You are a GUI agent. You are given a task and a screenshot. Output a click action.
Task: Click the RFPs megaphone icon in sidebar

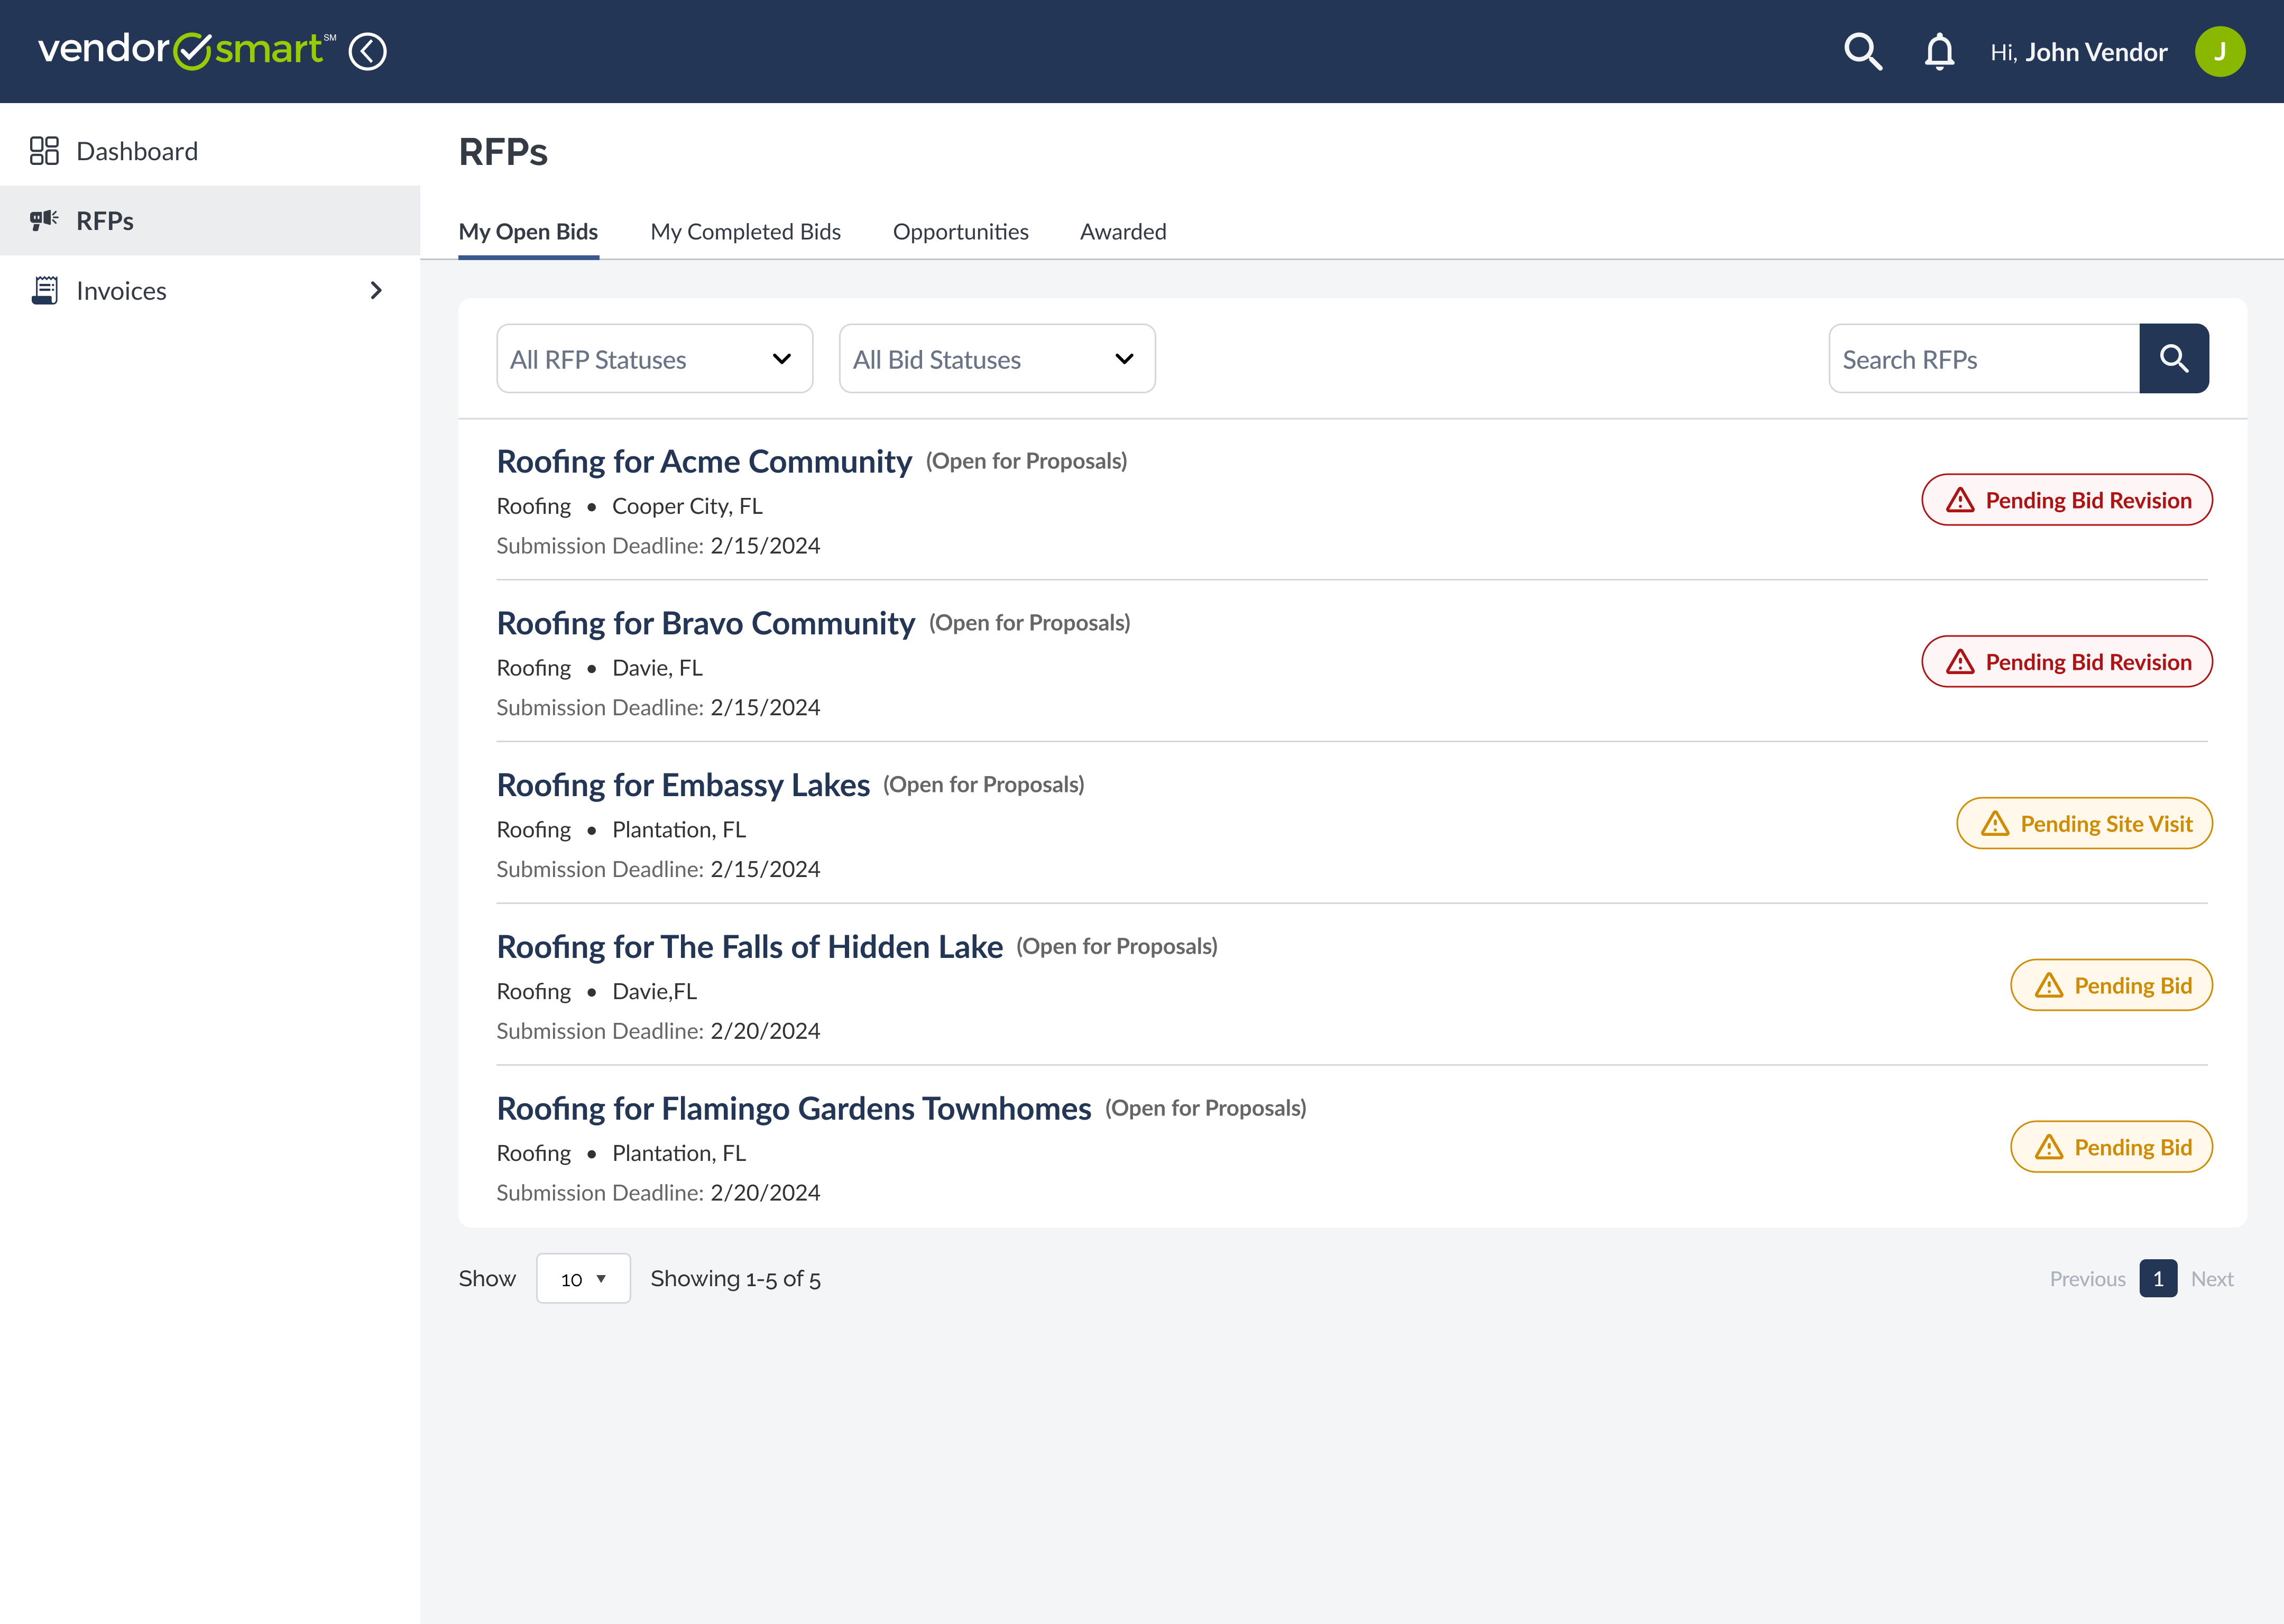[44, 220]
